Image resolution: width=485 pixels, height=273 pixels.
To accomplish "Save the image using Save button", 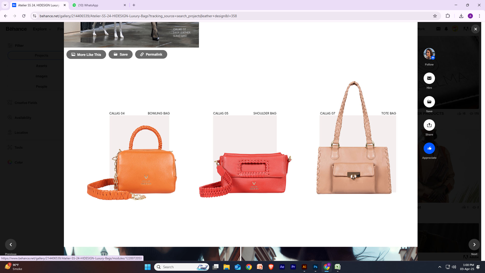I will (120, 54).
